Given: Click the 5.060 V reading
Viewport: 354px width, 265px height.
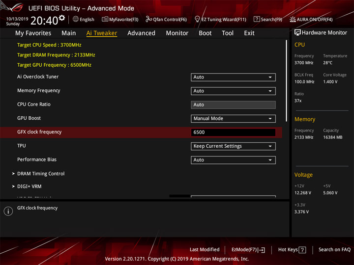Looking at the screenshot, I should (330, 193).
